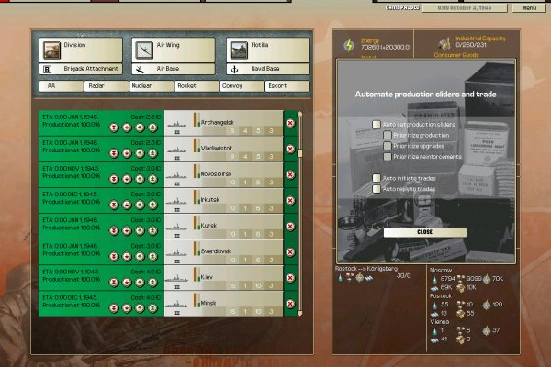
Task: Open the Flotilla production tab
Action: pos(268,50)
